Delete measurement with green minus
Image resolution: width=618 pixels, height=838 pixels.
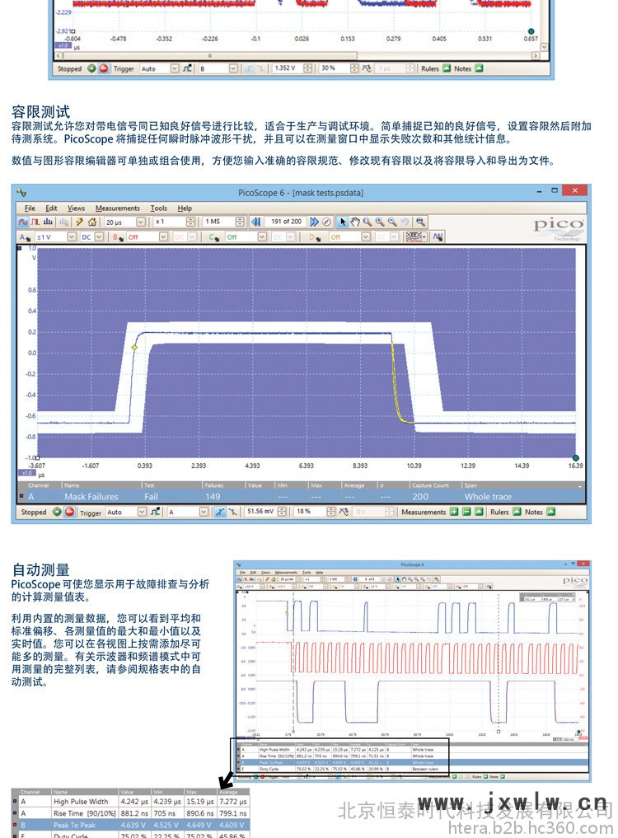pyautogui.click(x=466, y=512)
